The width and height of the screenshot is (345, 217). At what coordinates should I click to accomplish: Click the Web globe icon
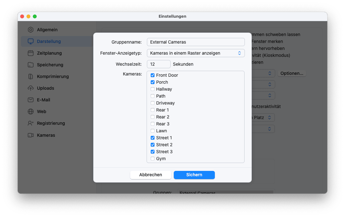tap(30, 112)
